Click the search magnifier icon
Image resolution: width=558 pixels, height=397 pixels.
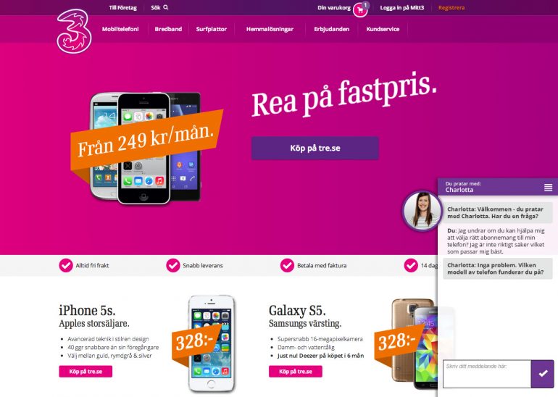pos(166,7)
